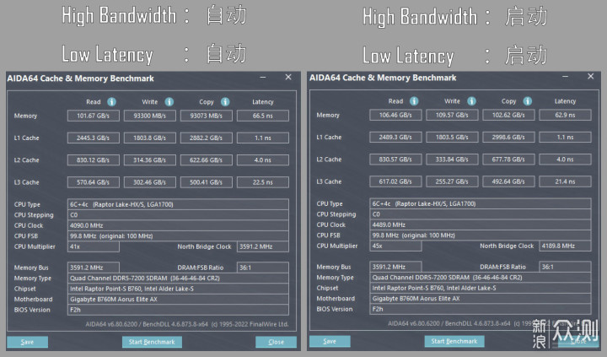Click DRAM:FSB Ratio field in left window

263,268
